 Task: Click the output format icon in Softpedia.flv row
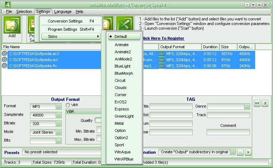tap(162, 66)
